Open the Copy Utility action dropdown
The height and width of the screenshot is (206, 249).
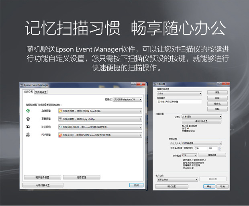point(100,119)
